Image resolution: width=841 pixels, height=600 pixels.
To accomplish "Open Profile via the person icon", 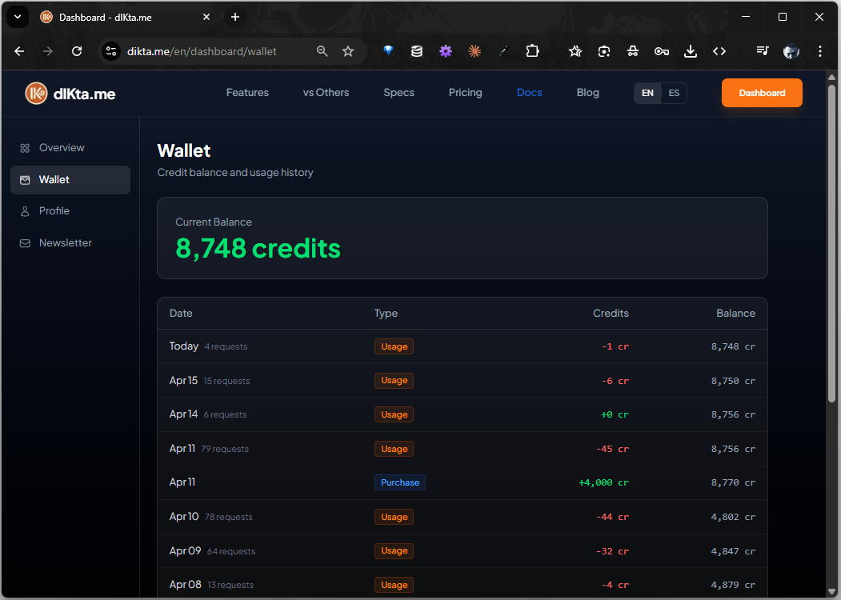I will [25, 210].
